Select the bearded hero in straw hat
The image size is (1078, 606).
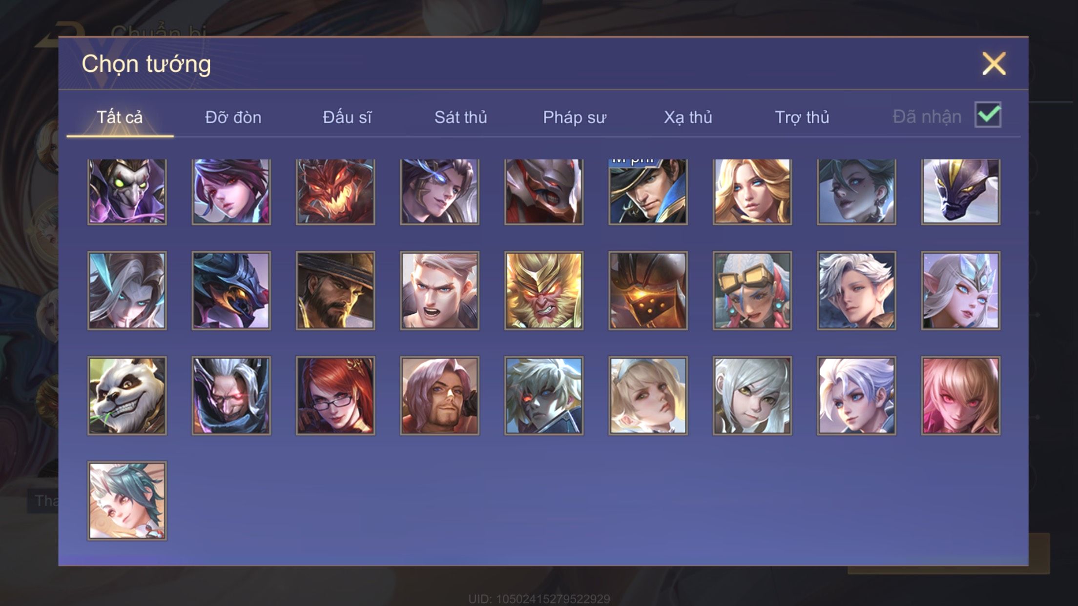coord(335,291)
